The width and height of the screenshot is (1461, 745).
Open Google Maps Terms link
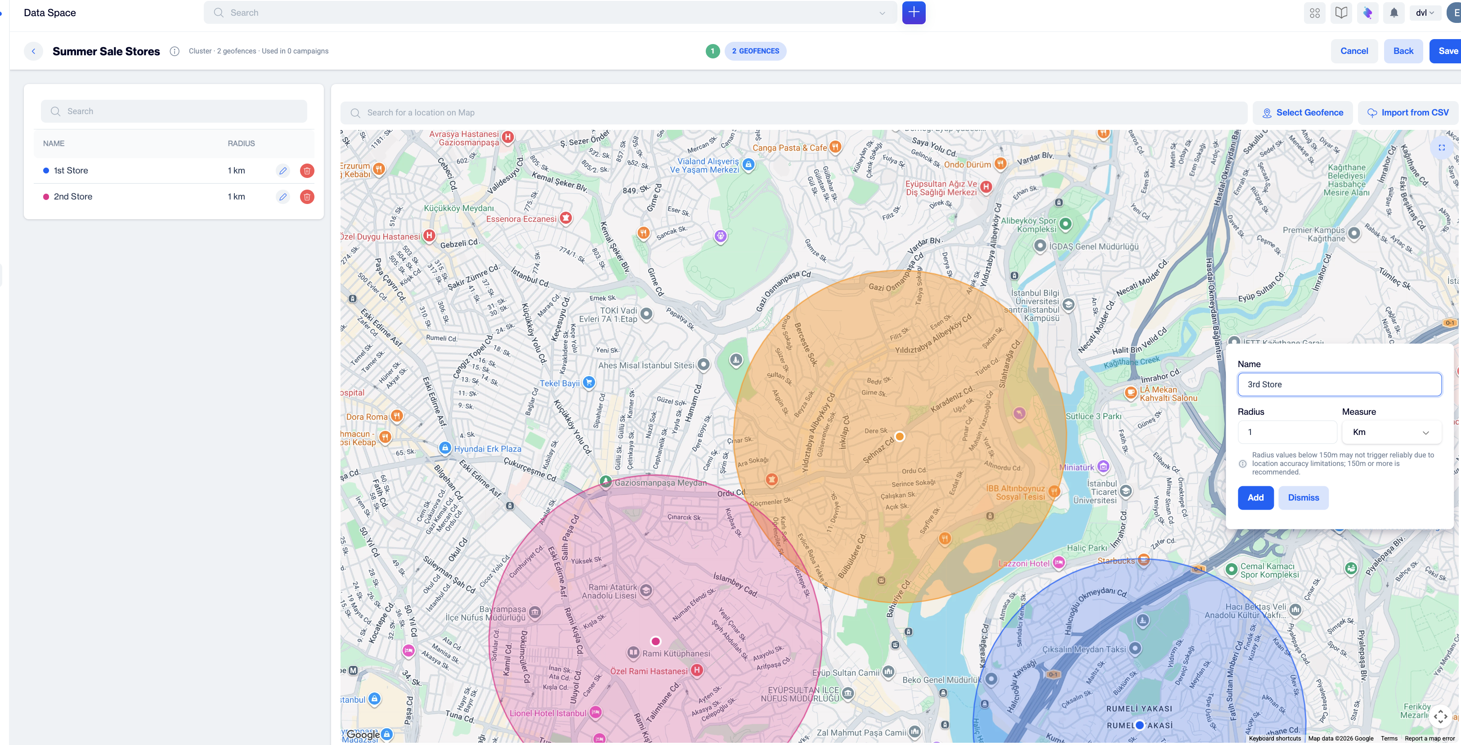pyautogui.click(x=1389, y=738)
